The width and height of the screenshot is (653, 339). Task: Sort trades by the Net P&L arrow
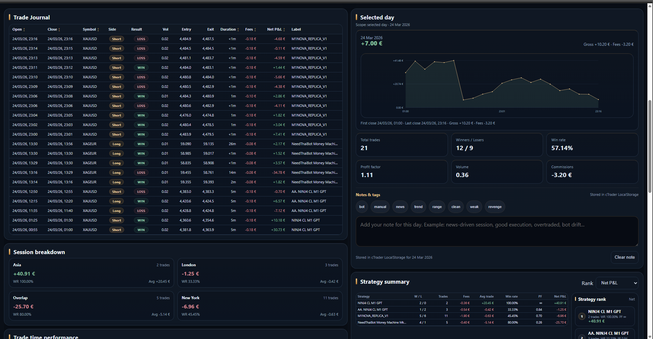point(284,29)
